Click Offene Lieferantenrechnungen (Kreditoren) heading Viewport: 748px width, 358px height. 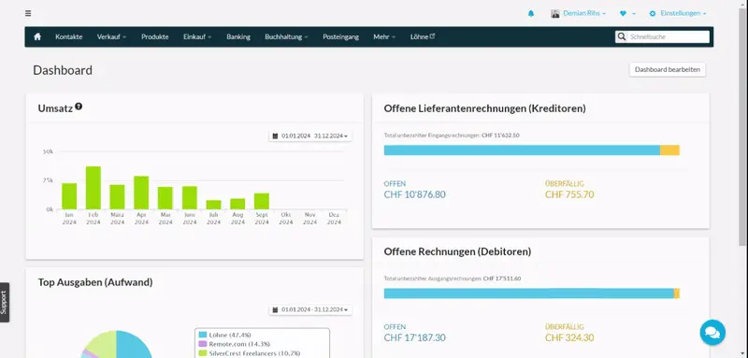point(484,108)
